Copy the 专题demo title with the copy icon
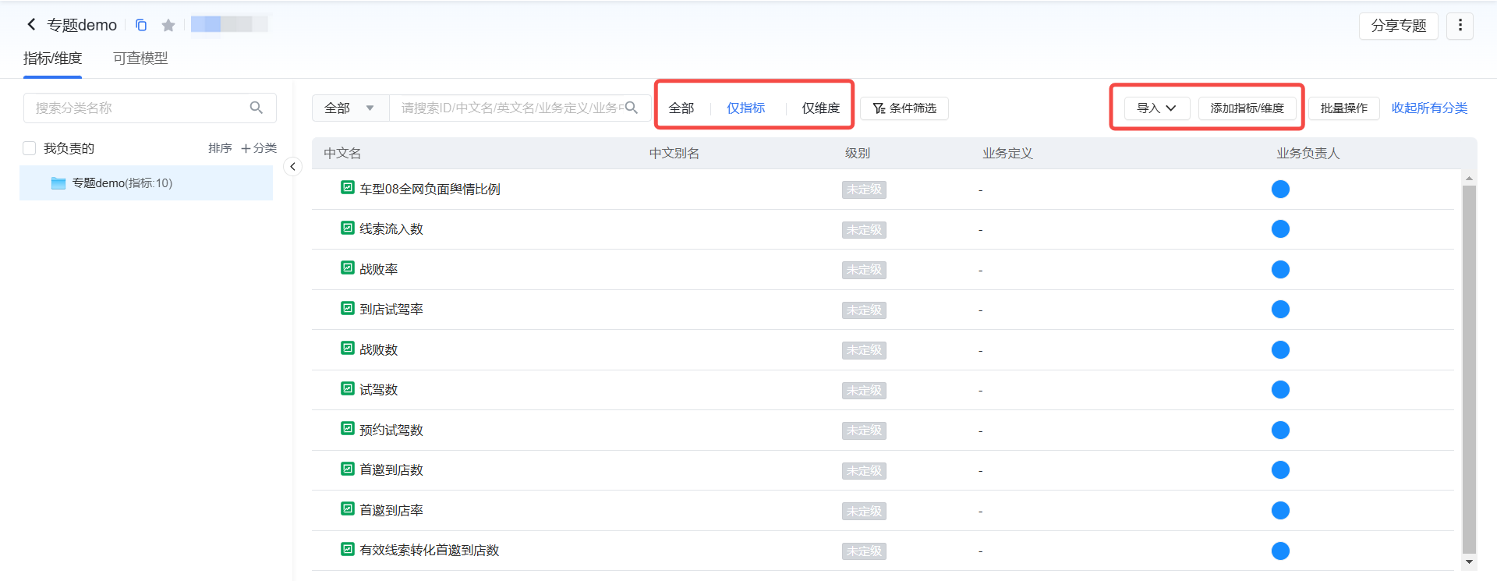This screenshot has height=581, width=1497. click(141, 25)
